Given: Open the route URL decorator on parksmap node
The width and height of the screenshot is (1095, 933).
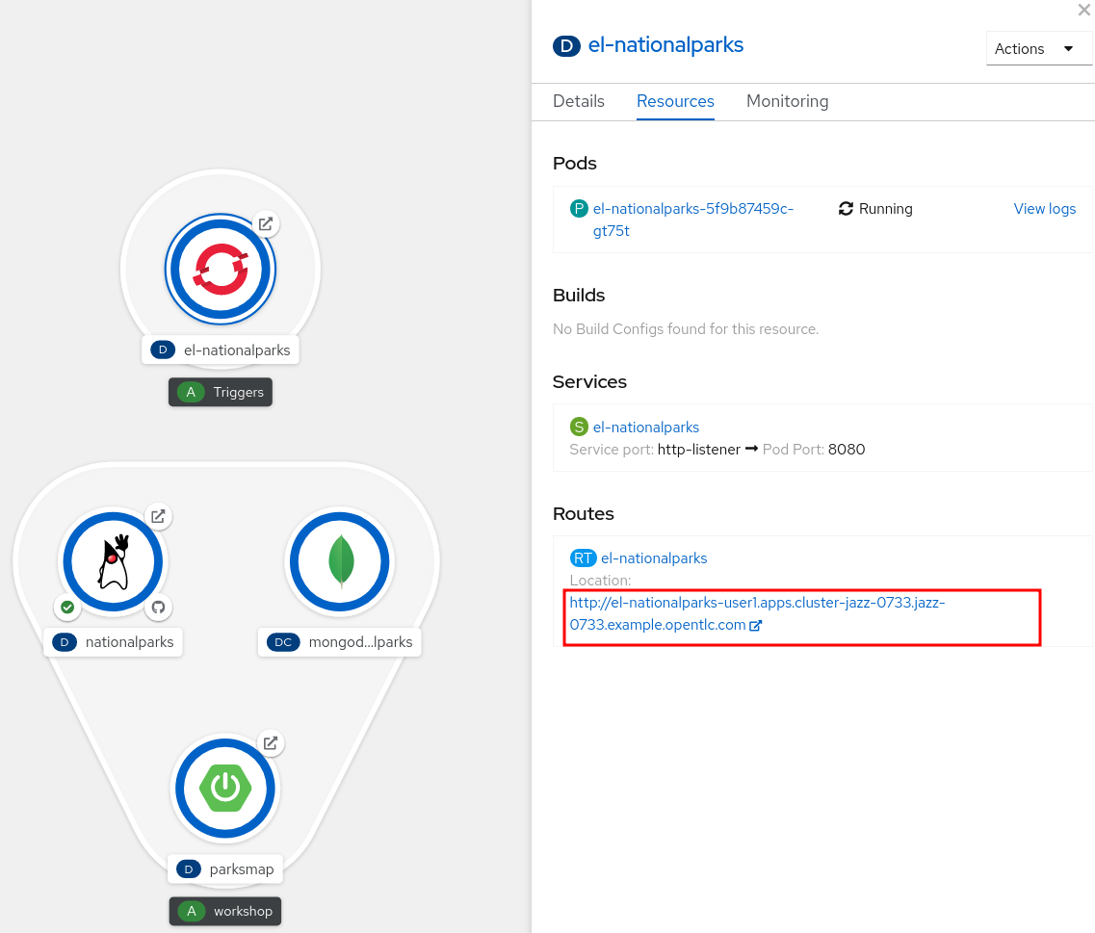Looking at the screenshot, I should (270, 742).
